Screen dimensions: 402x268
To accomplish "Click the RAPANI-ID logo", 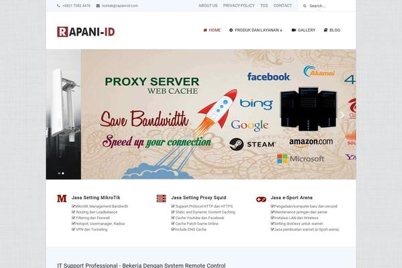I will pyautogui.click(x=86, y=31).
